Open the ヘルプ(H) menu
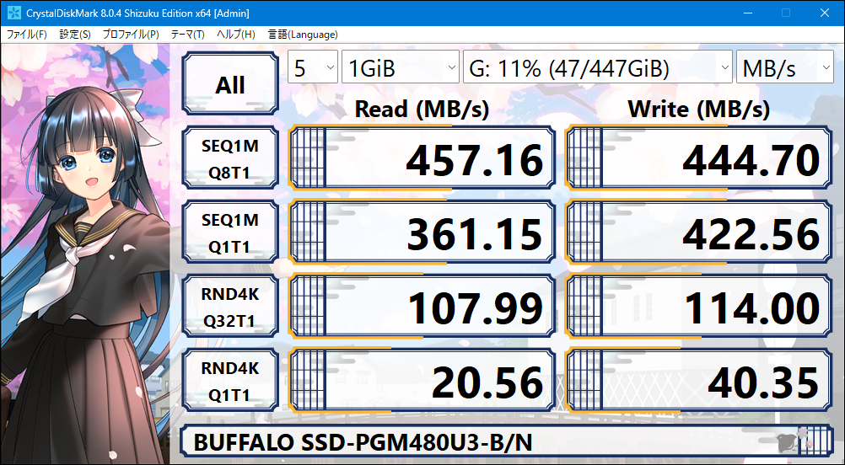Viewport: 845px width, 465px height. pyautogui.click(x=235, y=35)
